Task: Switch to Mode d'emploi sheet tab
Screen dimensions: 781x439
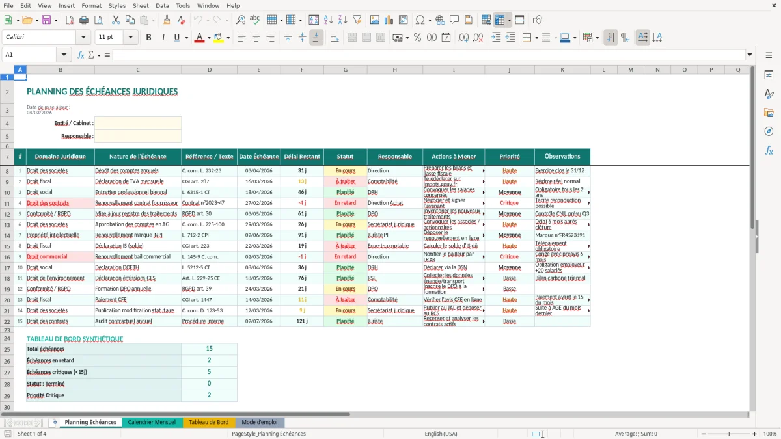Action: click(x=259, y=422)
